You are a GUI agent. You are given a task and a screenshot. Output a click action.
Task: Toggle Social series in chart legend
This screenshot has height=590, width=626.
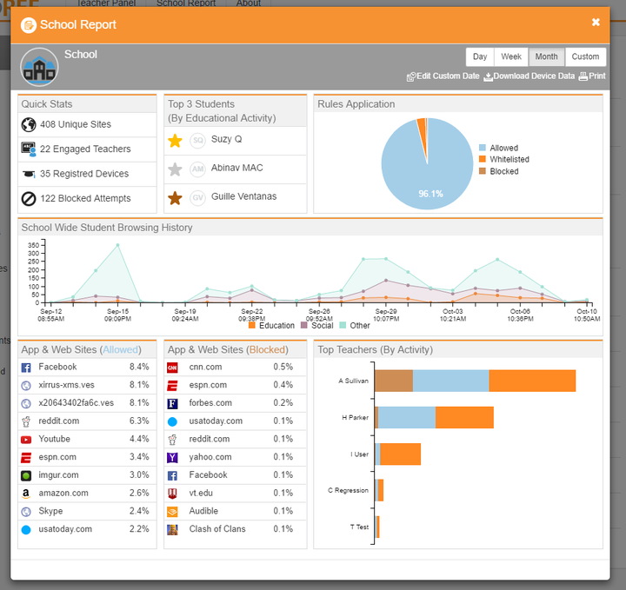[316, 326]
